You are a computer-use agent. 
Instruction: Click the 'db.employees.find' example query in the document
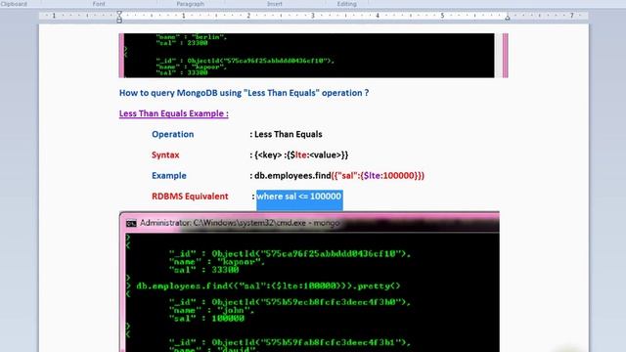[339, 176]
